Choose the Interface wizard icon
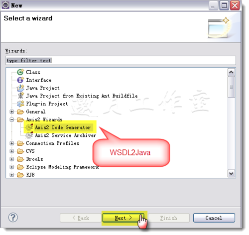The height and width of the screenshot is (235, 249). (20, 80)
